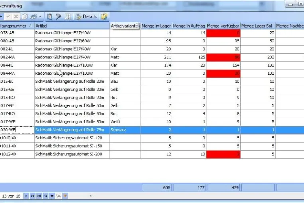Click the 'Schwarz' variant cell
Screen dimensions: 304x203
pos(125,130)
